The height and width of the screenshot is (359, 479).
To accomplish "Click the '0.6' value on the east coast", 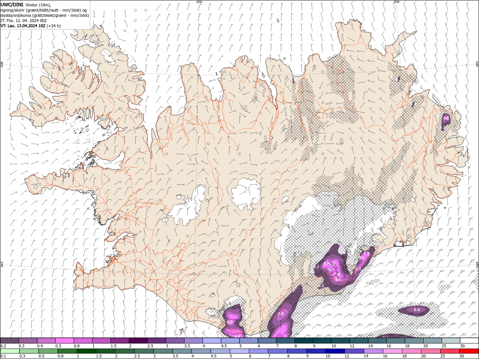I will point(446,118).
